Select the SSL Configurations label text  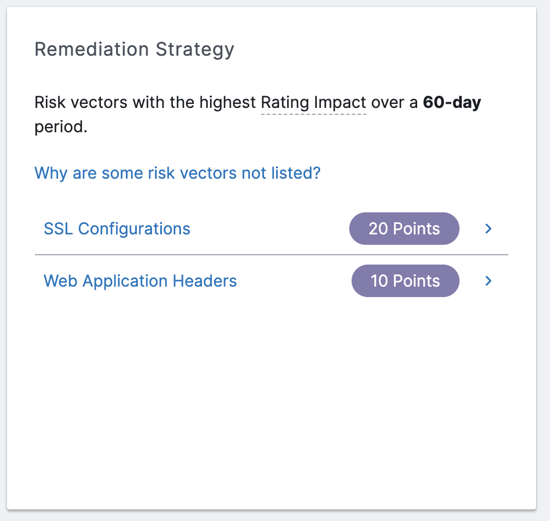click(117, 229)
